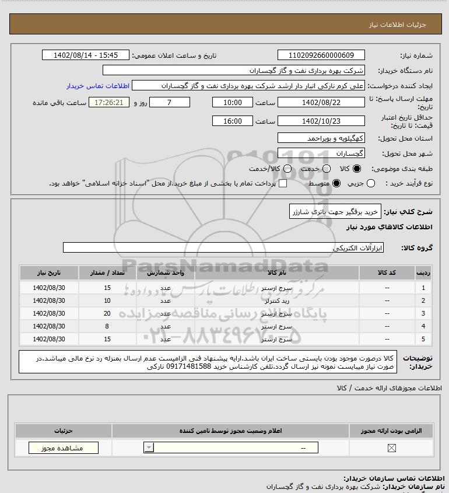Click the need description field خرید برقگیر
This screenshot has width=449, height=493.
[x=335, y=212]
